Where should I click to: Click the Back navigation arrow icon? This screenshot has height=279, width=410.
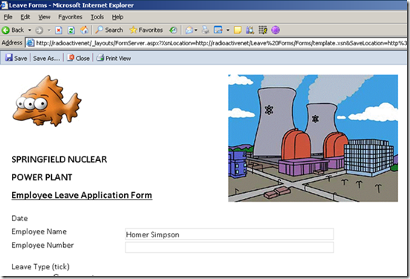coord(5,30)
